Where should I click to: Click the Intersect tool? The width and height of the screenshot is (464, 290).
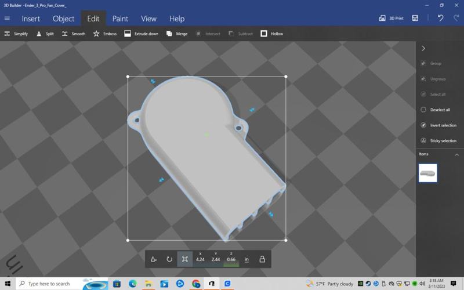pyautogui.click(x=208, y=34)
